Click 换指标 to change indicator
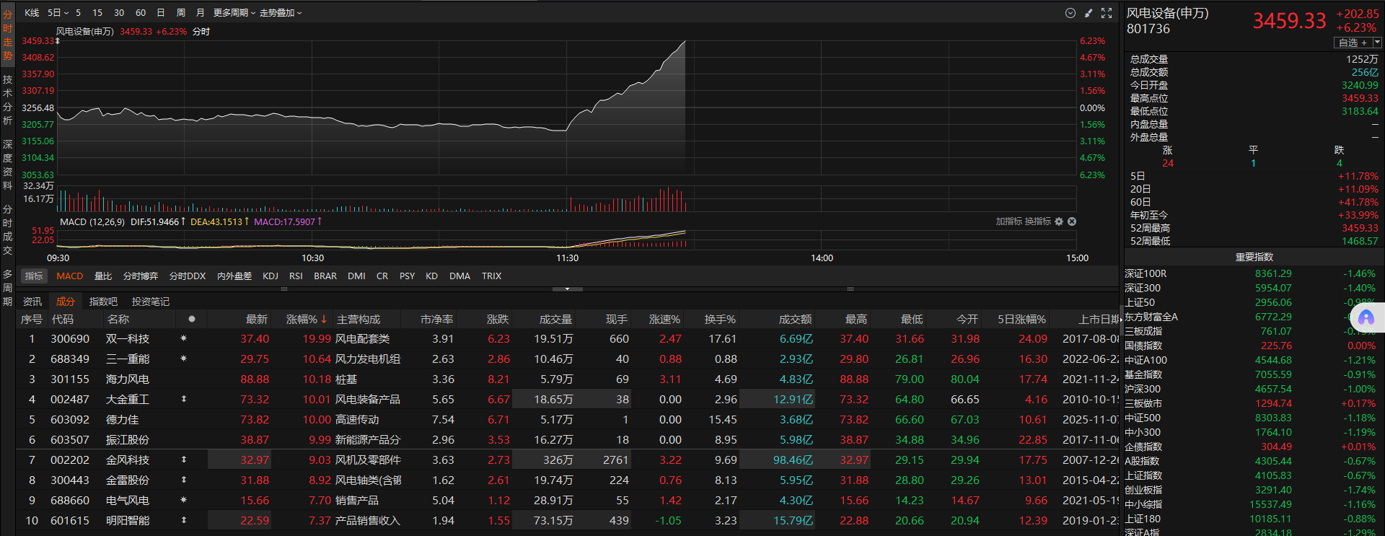Screen dimensions: 1385x536 pos(1038,221)
